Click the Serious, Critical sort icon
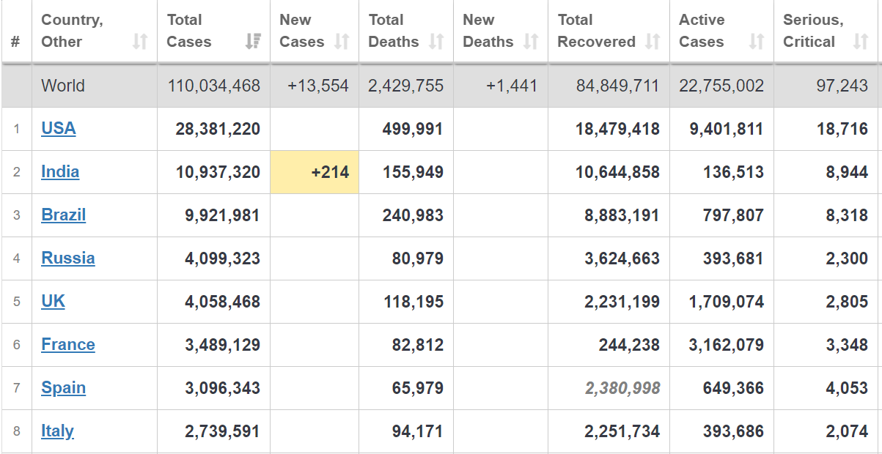882x454 pixels. point(861,42)
